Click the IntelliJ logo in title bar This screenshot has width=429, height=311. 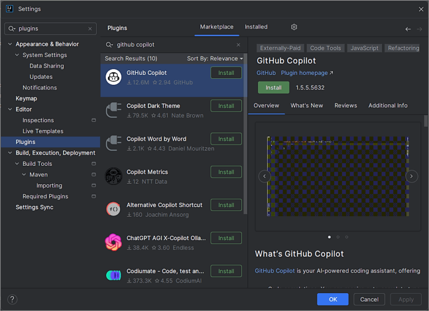pos(9,9)
